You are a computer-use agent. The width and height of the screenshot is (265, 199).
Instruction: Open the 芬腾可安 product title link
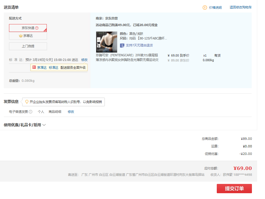[x=127, y=57]
